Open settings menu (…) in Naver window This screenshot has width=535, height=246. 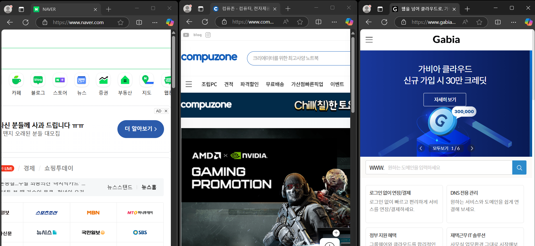155,22
